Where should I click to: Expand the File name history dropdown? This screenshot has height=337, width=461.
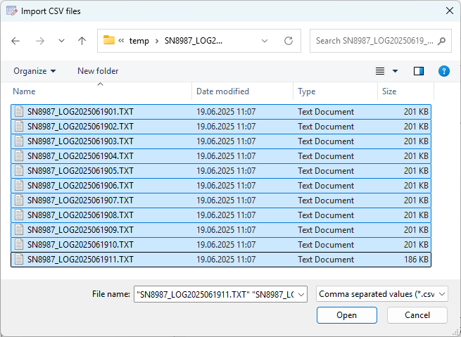301,294
